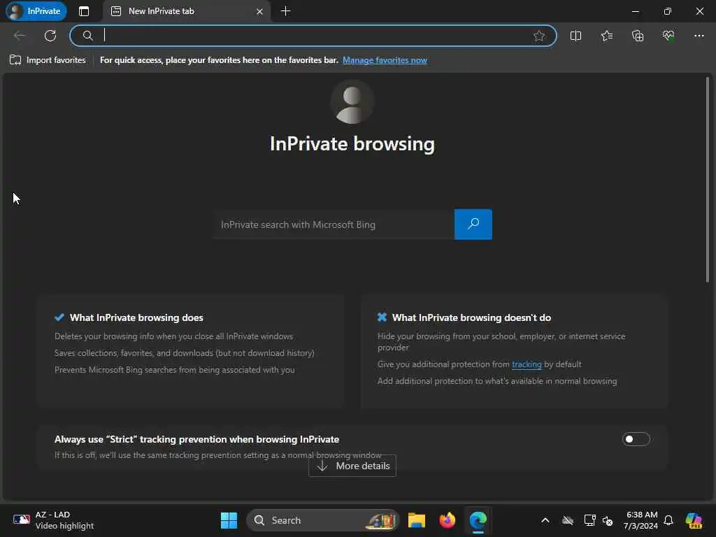Focus InPrivate search with Microsoft Bing box
This screenshot has height=537, width=716.
pos(334,224)
